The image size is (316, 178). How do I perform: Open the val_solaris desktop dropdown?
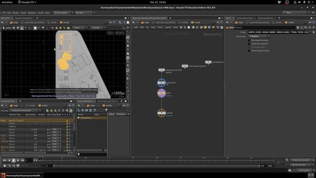click(64, 13)
